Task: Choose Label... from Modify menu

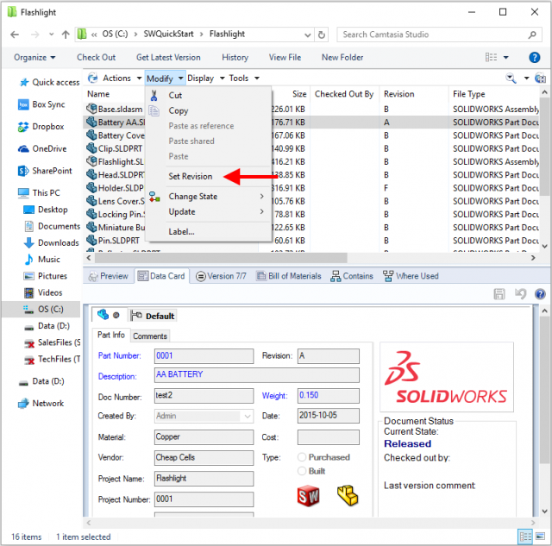Action: [181, 232]
